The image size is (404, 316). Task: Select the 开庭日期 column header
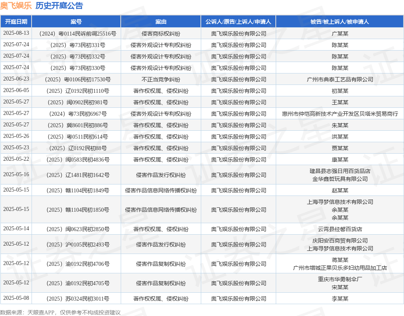[x=16, y=22]
